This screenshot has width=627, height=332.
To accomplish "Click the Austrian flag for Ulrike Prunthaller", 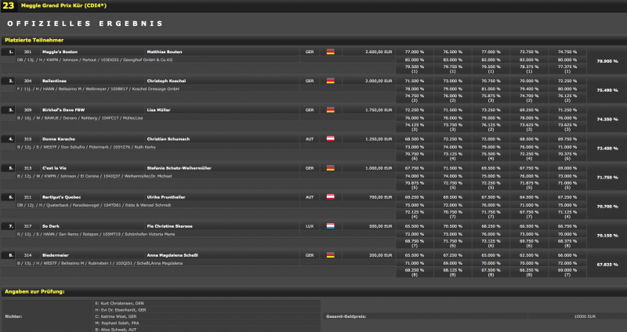I will click(330, 197).
